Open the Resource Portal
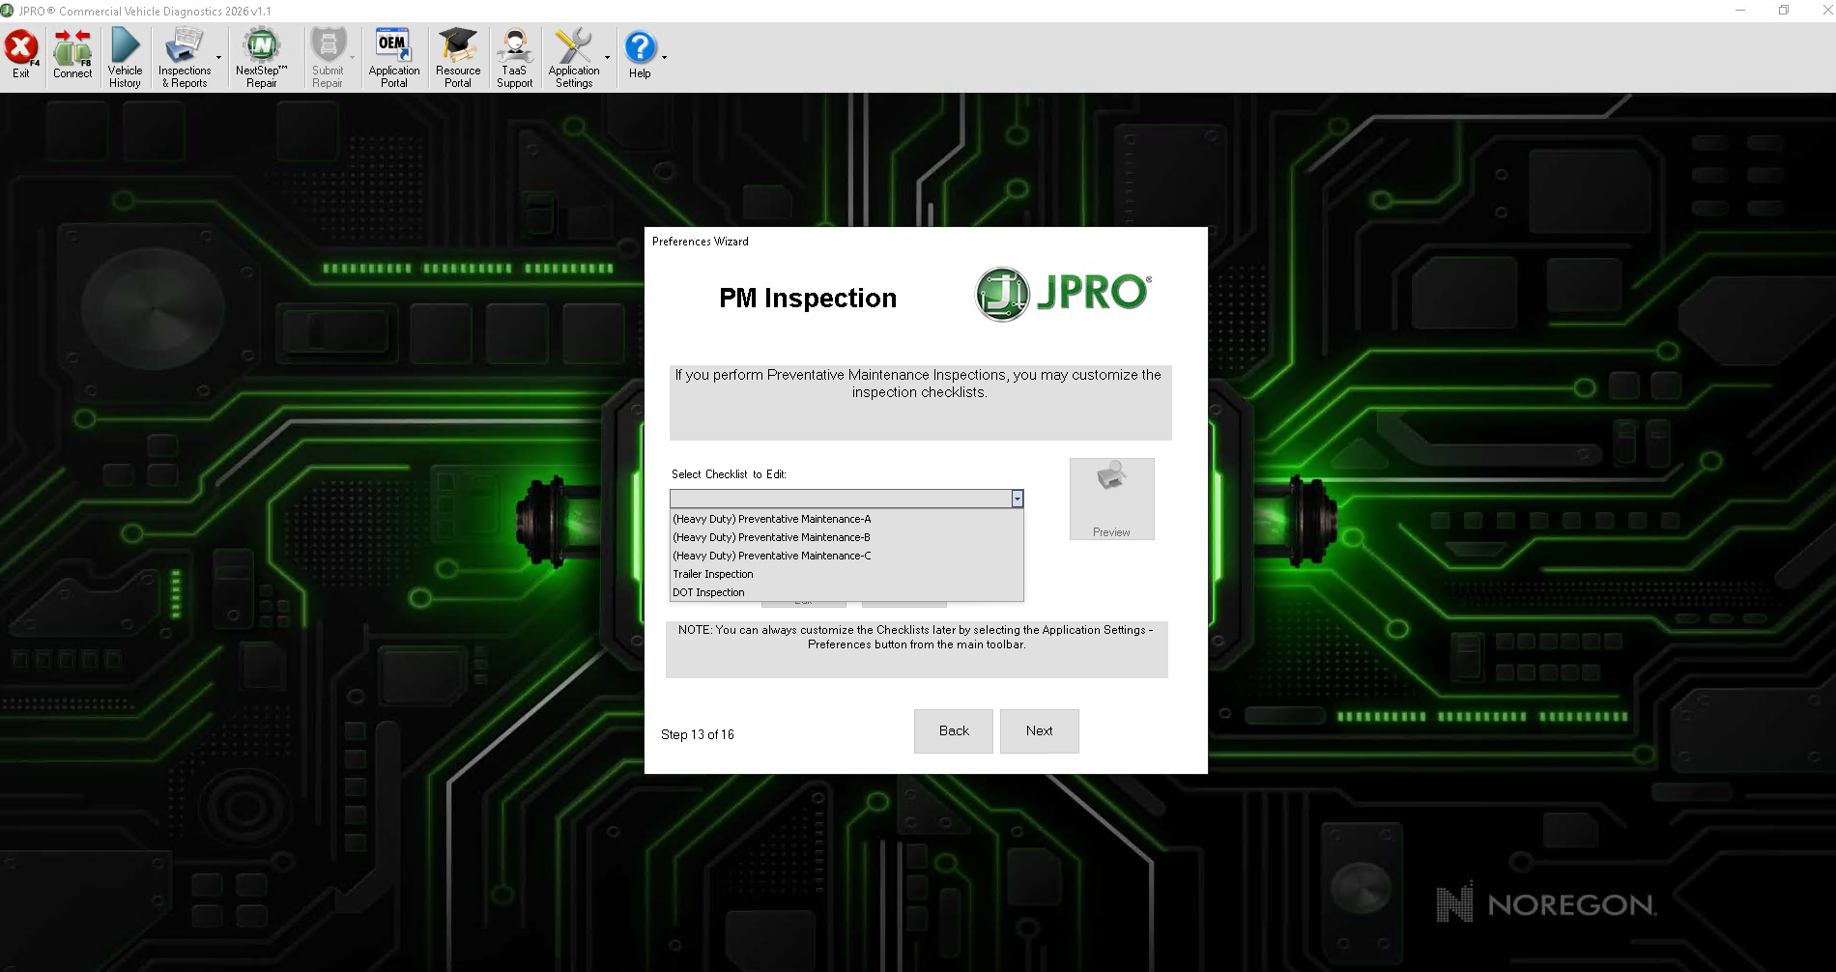Screen dimensions: 1836x972 [x=458, y=58]
